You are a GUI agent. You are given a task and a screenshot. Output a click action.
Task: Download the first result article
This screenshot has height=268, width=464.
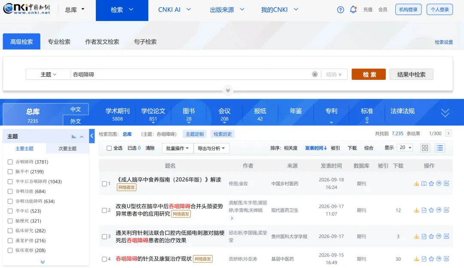(x=416, y=184)
